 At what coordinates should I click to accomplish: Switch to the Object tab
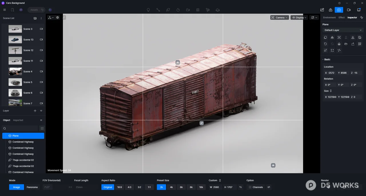point(7,120)
